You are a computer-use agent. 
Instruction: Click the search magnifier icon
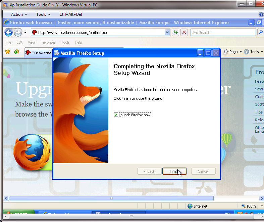pyautogui.click(x=261, y=32)
